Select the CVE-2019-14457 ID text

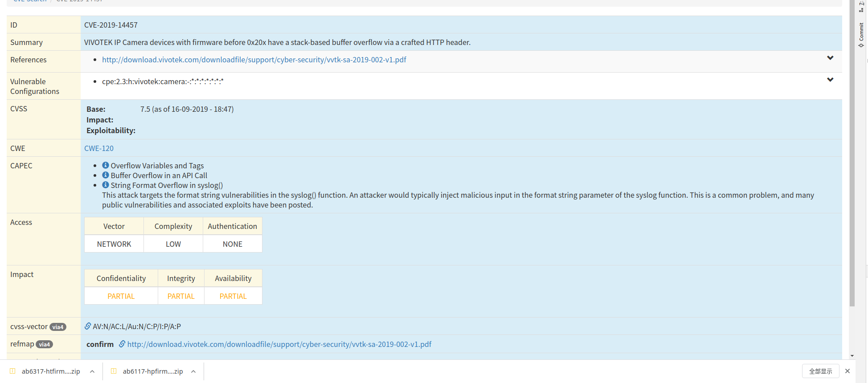[111, 25]
